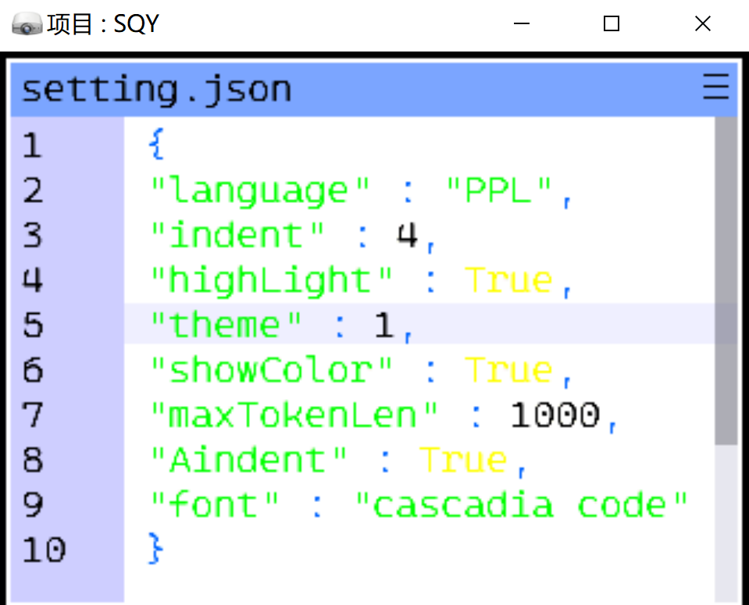Screen dimensions: 749x605
Task: Click line number 9 in the gutter
Action: 32,505
